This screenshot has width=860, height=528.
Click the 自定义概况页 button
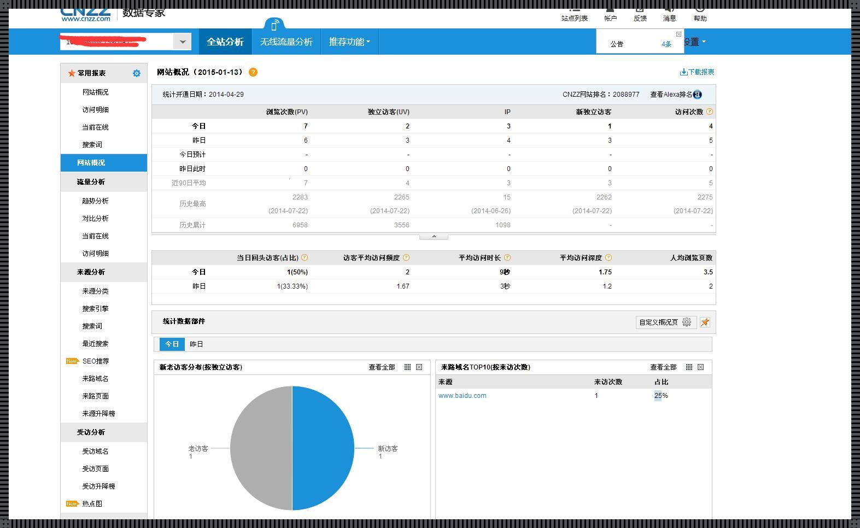666,322
